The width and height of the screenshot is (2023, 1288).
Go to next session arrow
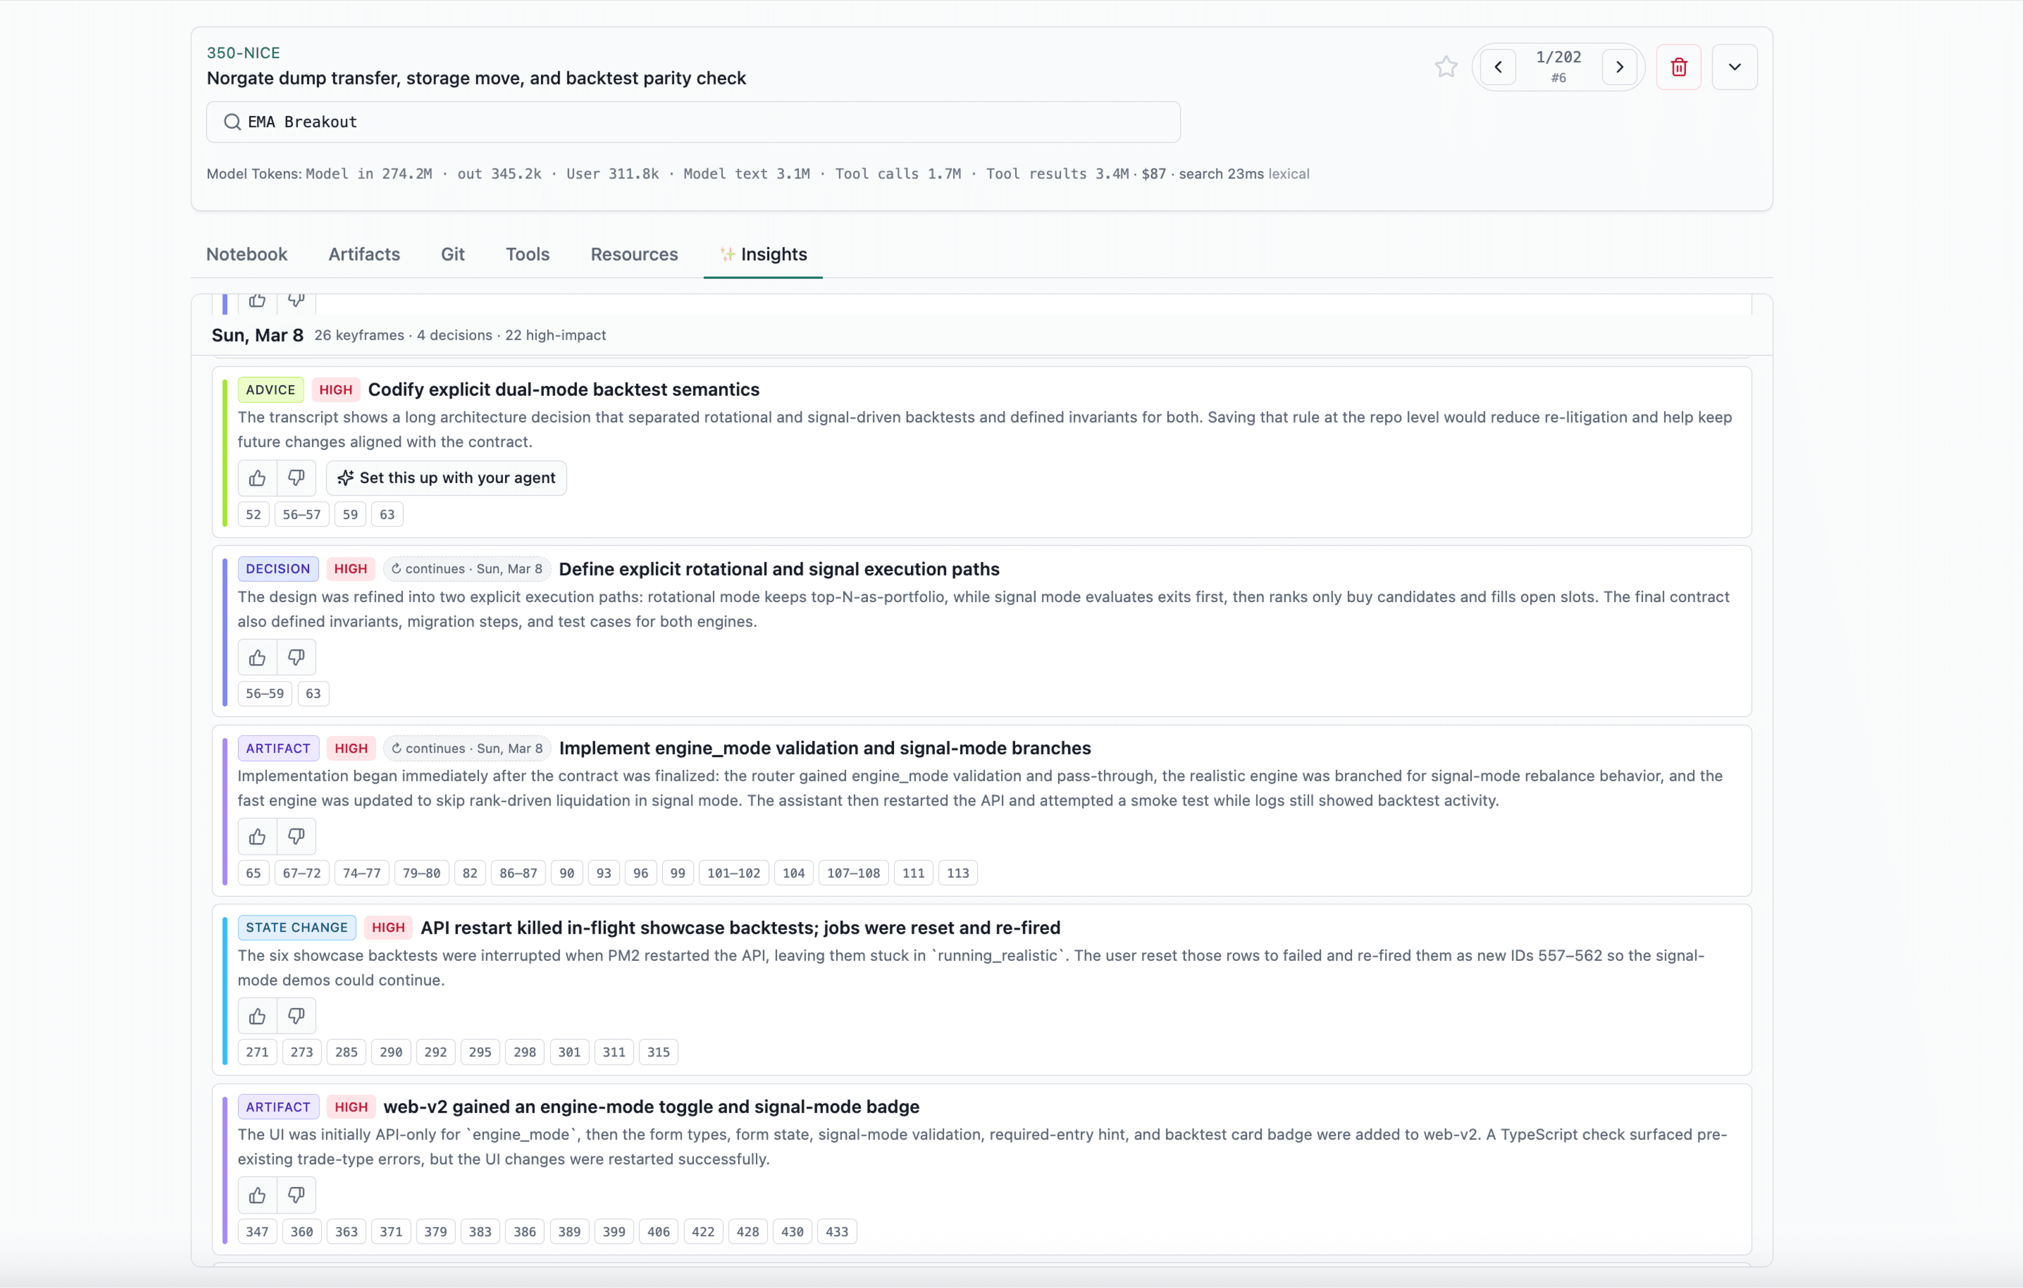[x=1620, y=67]
